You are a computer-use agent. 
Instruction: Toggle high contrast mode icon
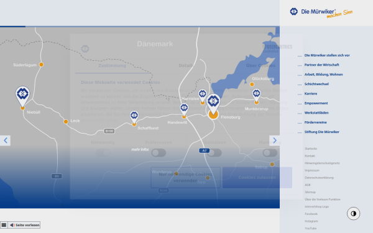pos(354,214)
